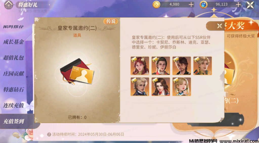Screen dimensions: 259x143
Task: Add gold coins with plus button
Action: point(191,5)
